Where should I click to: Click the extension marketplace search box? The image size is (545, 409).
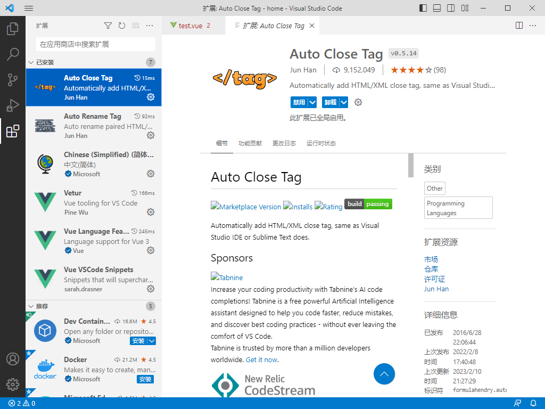[96, 44]
